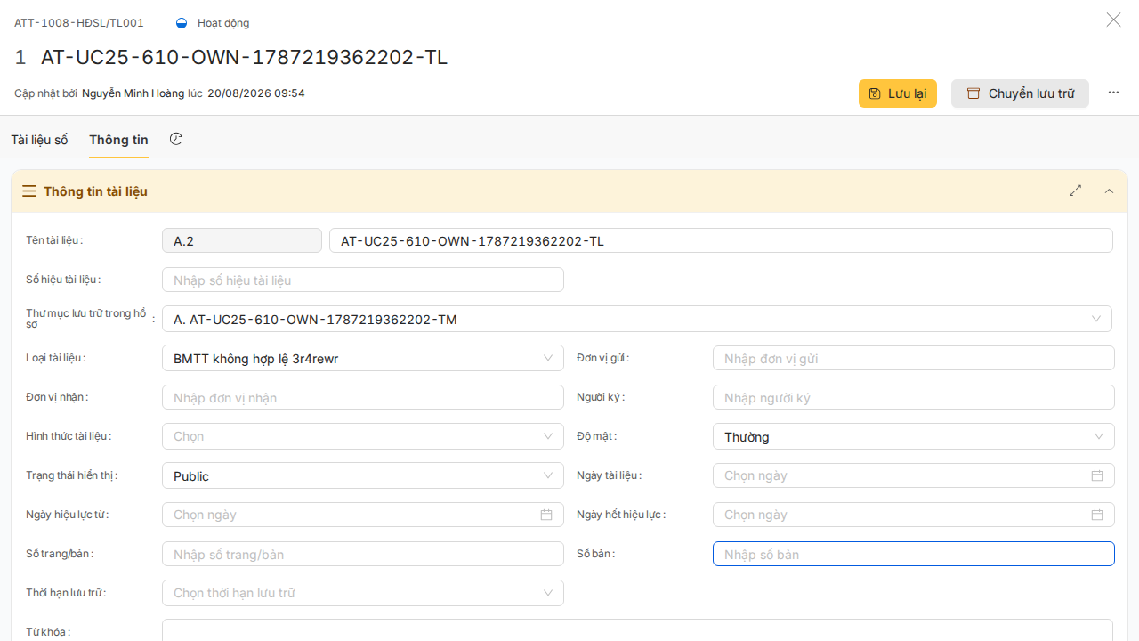
Task: Switch to the Tài liệu số tab
Action: coord(39,140)
